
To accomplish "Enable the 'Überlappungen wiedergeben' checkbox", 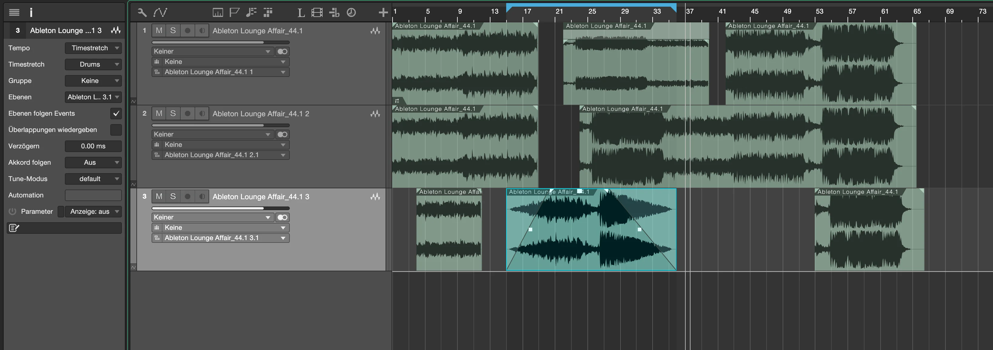I will (116, 130).
